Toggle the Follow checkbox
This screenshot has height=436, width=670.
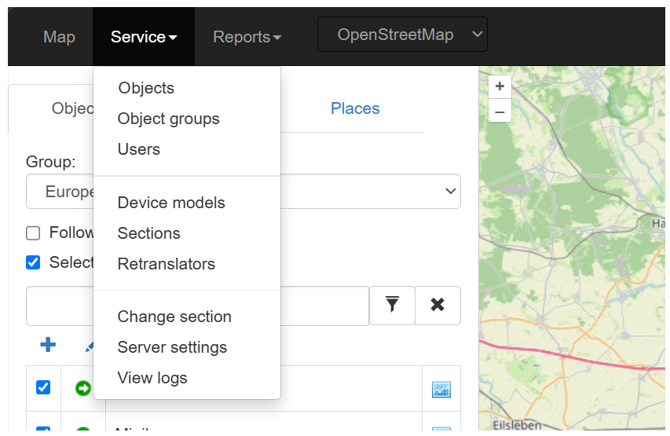tap(33, 233)
